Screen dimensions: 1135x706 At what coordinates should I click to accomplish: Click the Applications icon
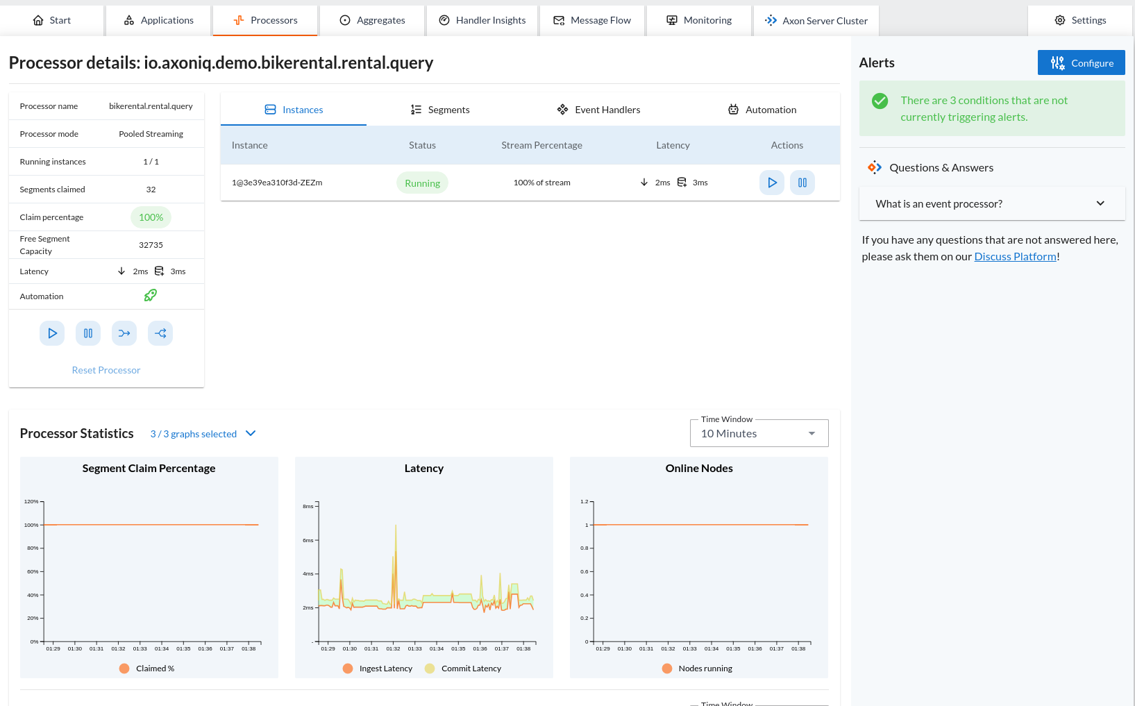[x=129, y=20]
